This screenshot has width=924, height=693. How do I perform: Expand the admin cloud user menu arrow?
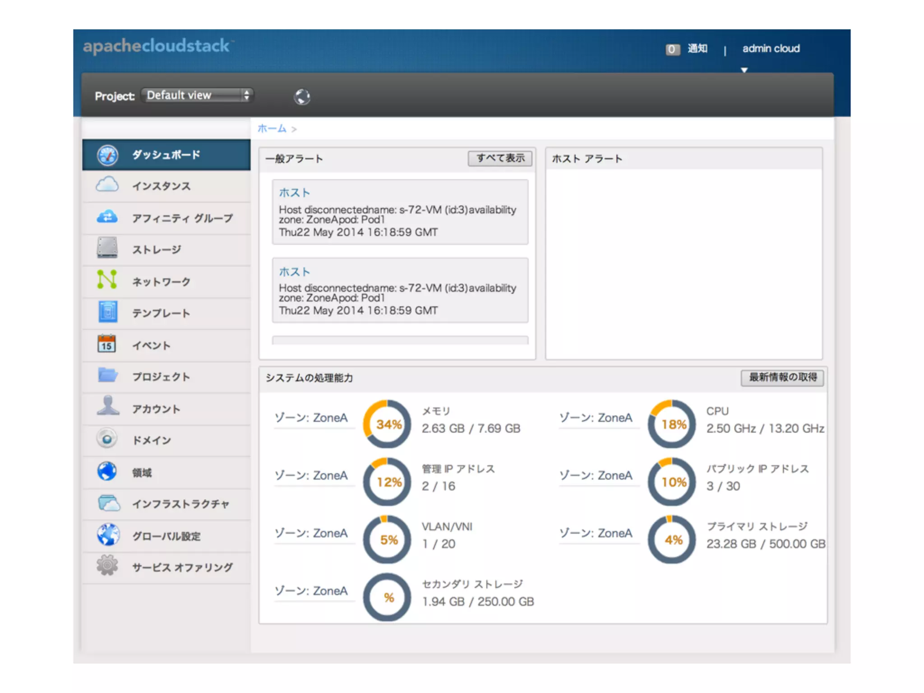(x=744, y=70)
